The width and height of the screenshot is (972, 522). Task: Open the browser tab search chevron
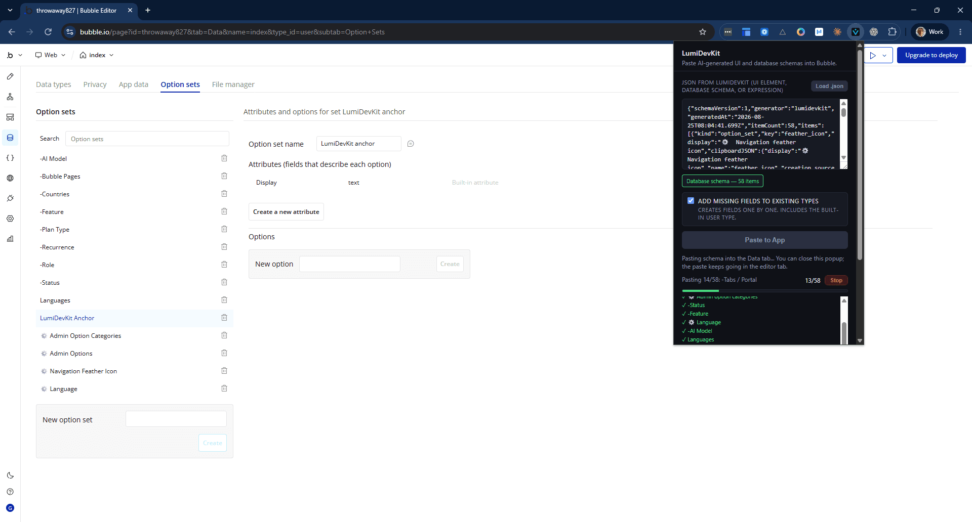click(x=10, y=10)
